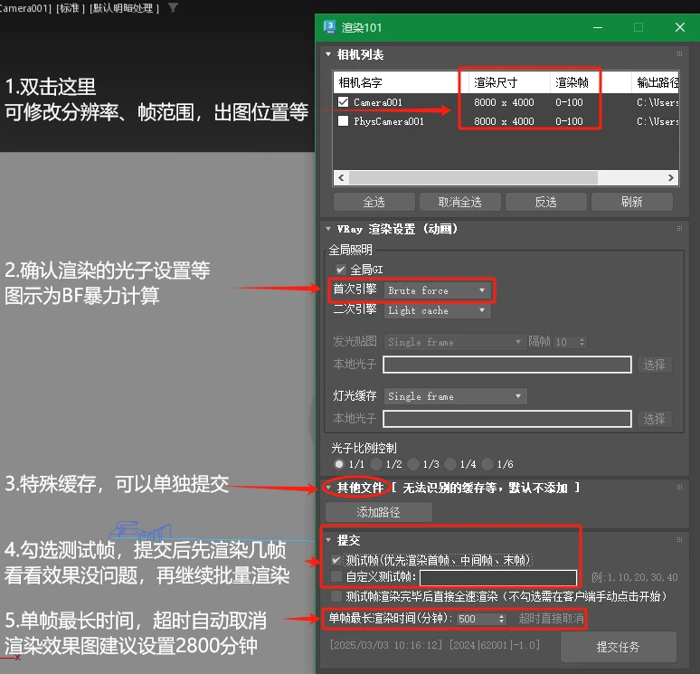The height and width of the screenshot is (674, 700).
Task: Click the Camera001 camera name
Action: 378,102
